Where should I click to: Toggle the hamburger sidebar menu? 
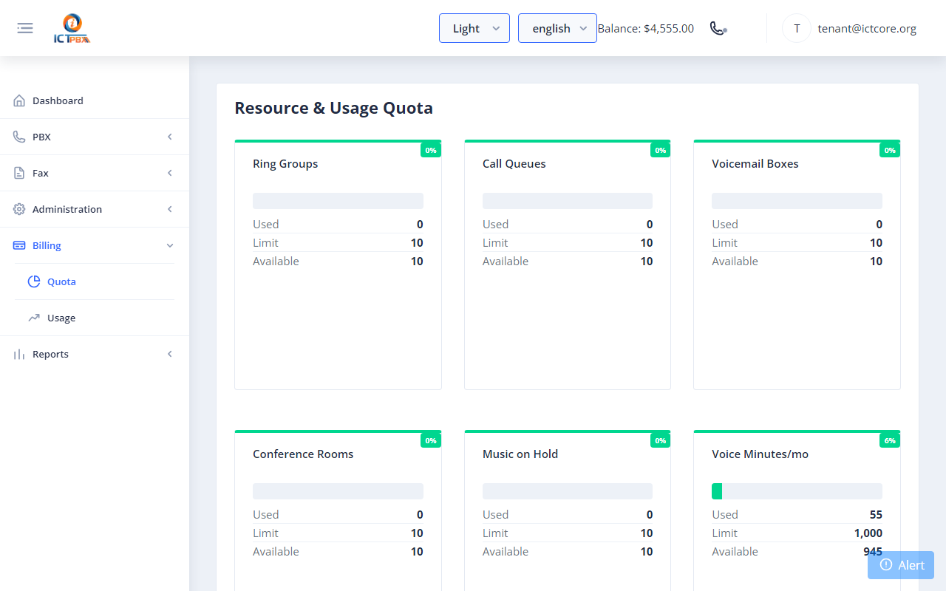(25, 28)
